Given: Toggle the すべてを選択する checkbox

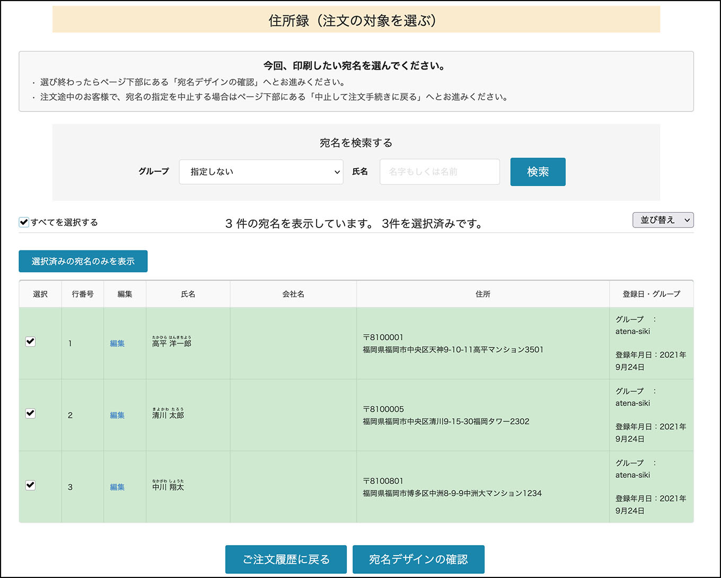Looking at the screenshot, I should click(x=24, y=222).
